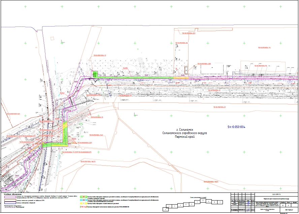Select the parcel label 59:10:0501004:74
Image resolution: width=299 pixels, height=214 pixels.
pyautogui.click(x=264, y=48)
